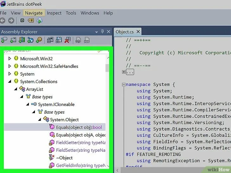Click the ~Object finalizer icon
Image resolution: width=231 pixels, height=173 pixels.
click(x=51, y=157)
